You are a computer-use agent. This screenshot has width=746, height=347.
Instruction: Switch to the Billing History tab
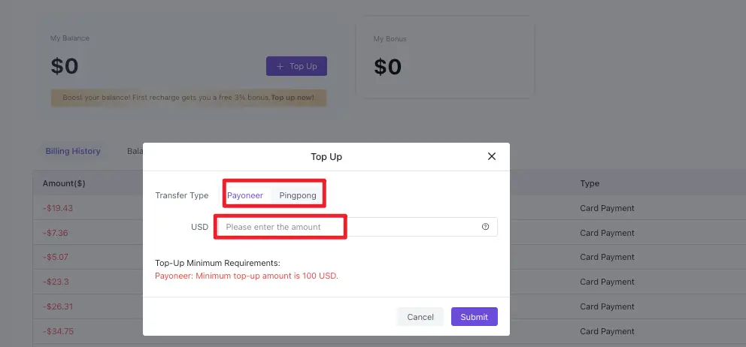click(x=73, y=151)
